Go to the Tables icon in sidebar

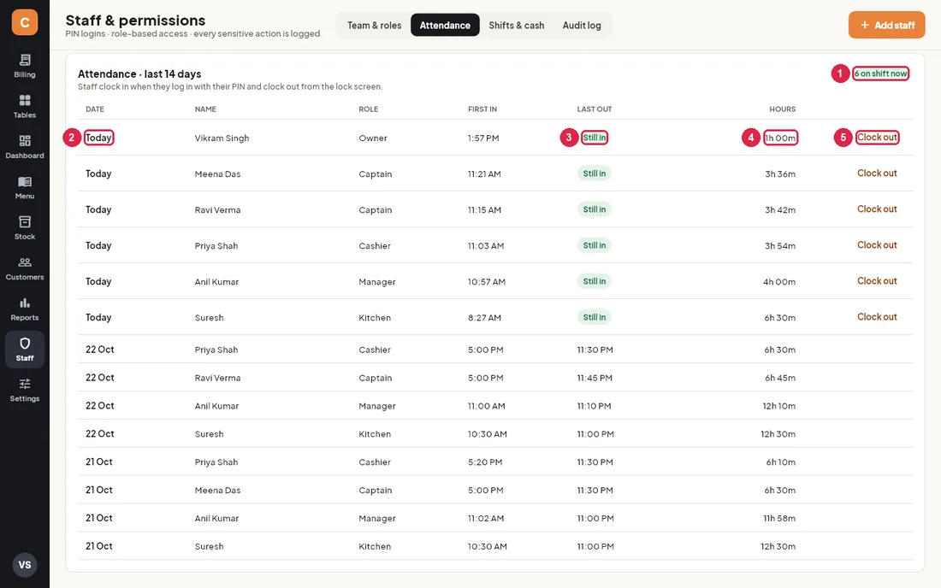click(25, 100)
